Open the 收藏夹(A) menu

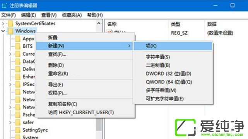pyautogui.click(x=72, y=15)
